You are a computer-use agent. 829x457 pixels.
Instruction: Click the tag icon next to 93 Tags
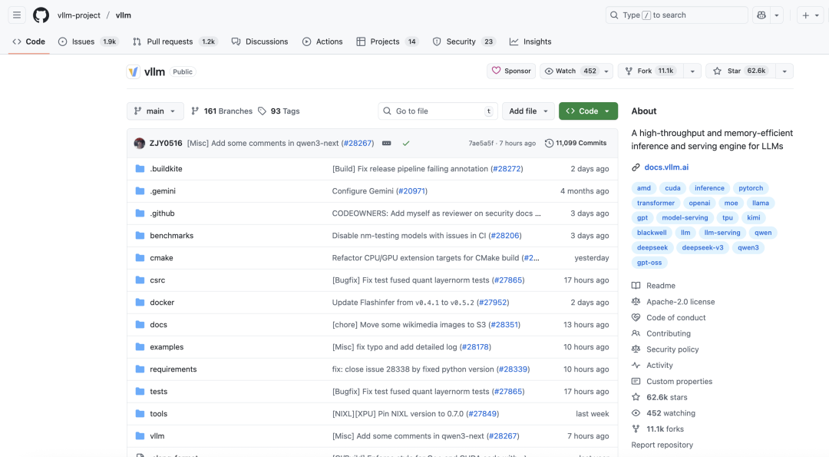pyautogui.click(x=262, y=111)
